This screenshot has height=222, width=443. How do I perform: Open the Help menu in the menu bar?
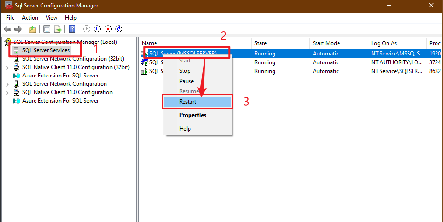[x=70, y=18]
